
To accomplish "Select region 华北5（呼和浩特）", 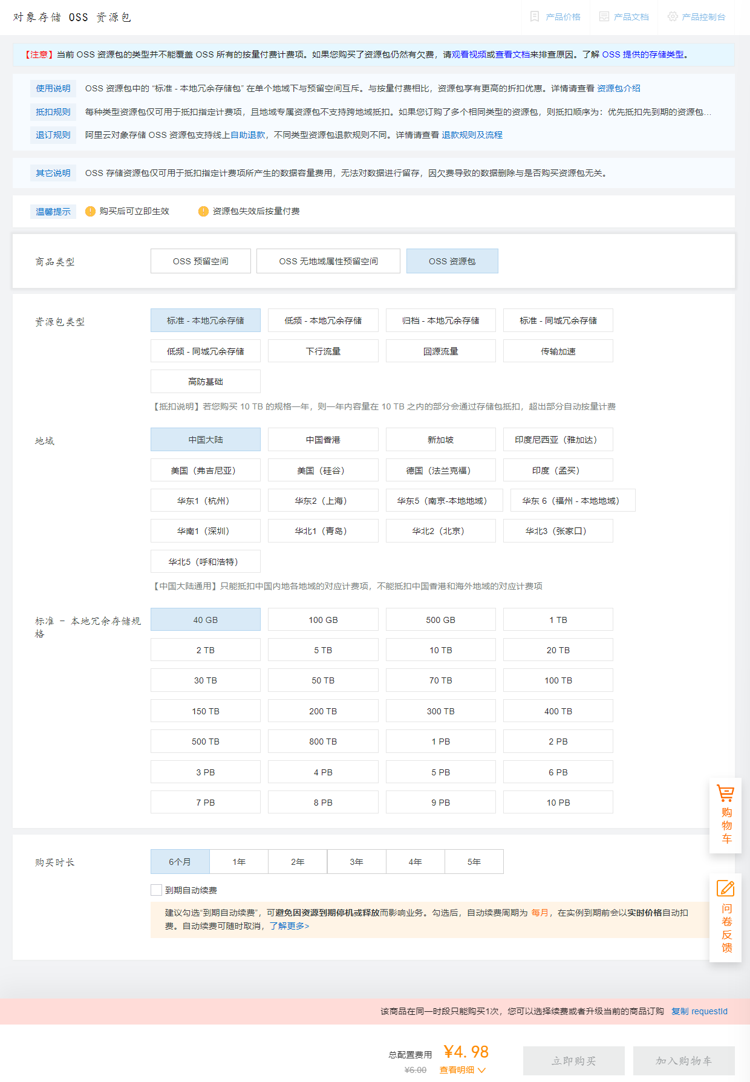I will tap(206, 561).
